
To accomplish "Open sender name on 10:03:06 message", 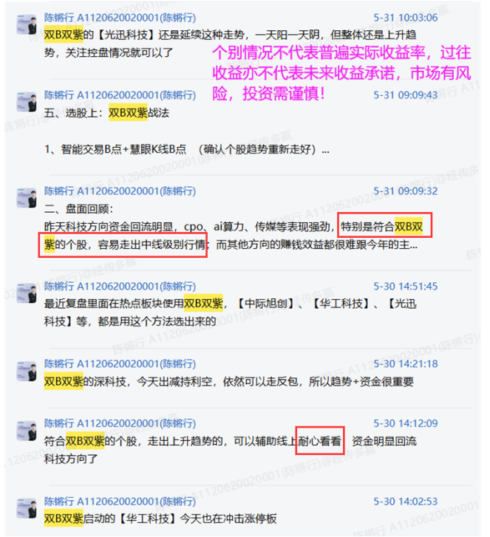I will (120, 18).
